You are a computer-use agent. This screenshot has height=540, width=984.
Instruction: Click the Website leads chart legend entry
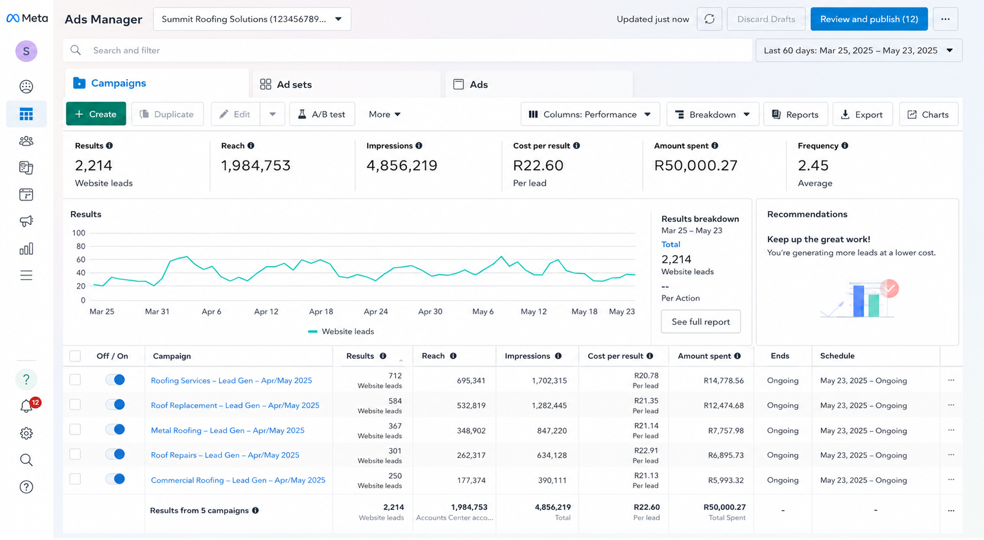point(341,331)
